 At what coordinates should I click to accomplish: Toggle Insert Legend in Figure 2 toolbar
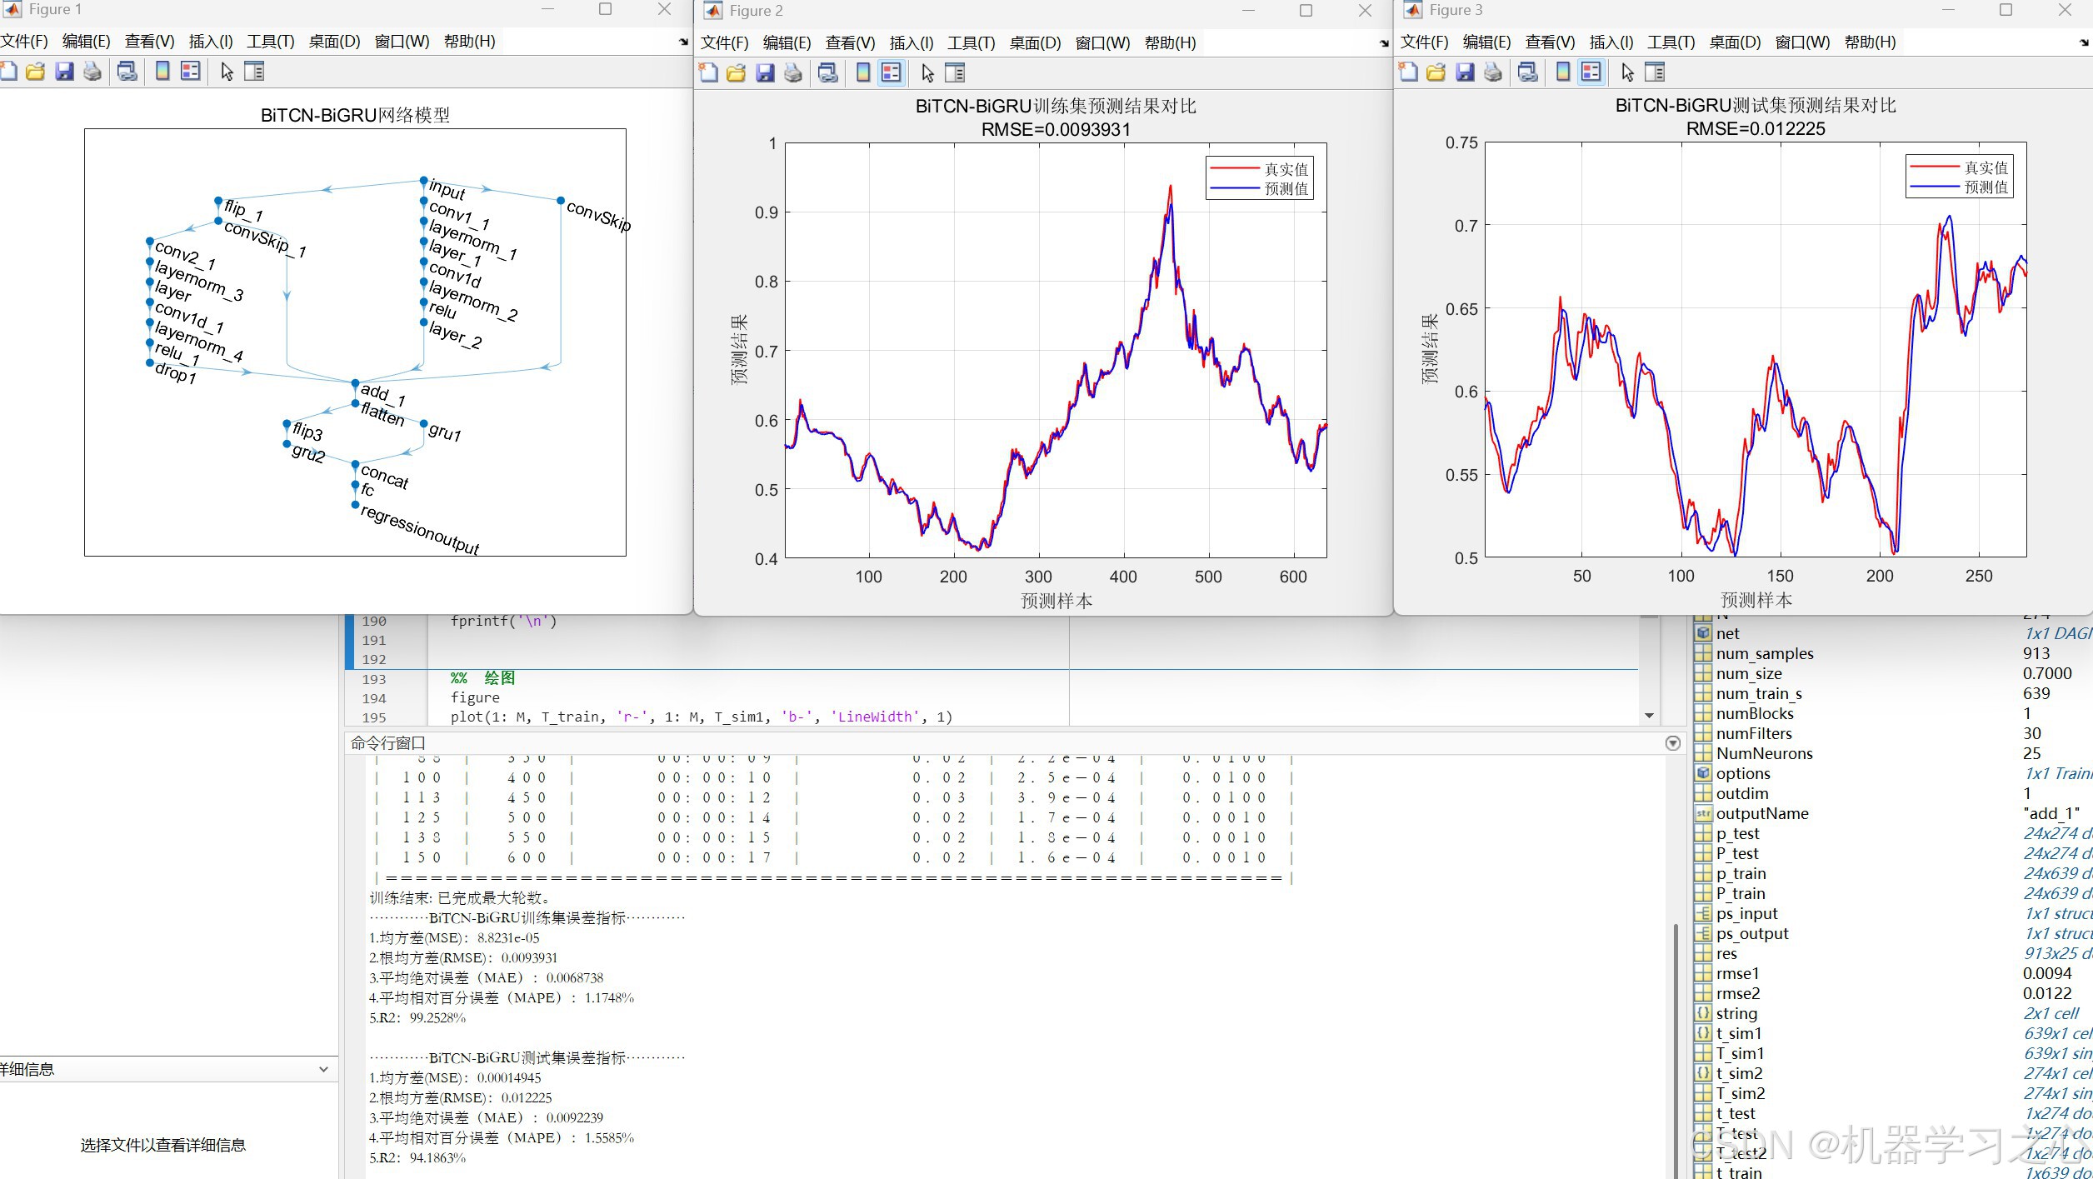(x=891, y=73)
